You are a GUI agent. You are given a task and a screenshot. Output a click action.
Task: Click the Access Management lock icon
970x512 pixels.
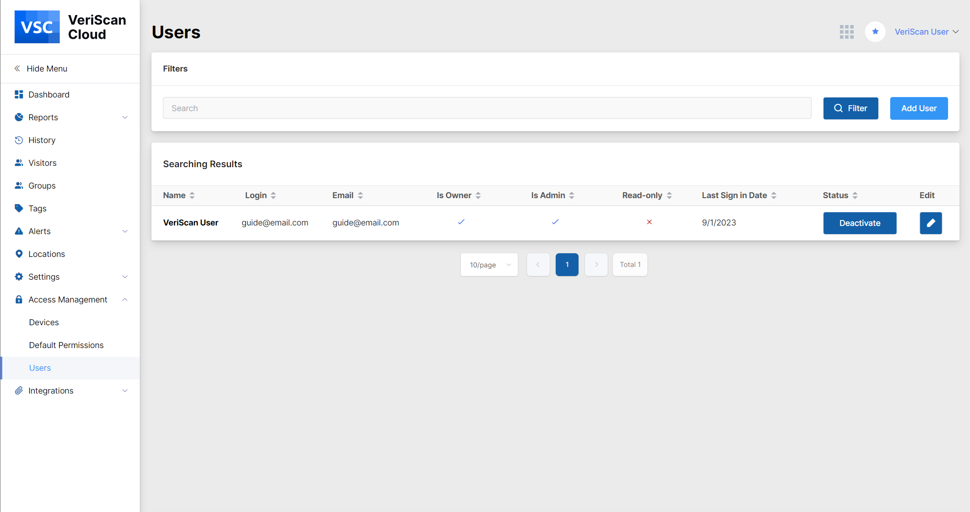19,299
